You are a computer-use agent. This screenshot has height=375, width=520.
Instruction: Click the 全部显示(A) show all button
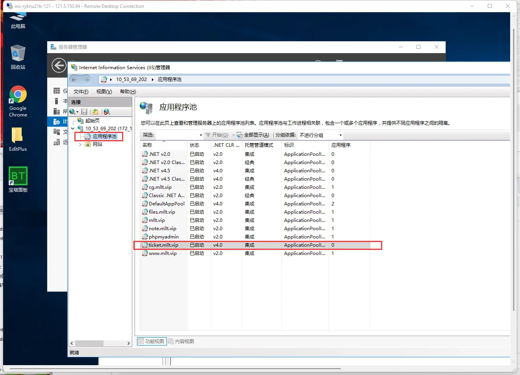[253, 135]
